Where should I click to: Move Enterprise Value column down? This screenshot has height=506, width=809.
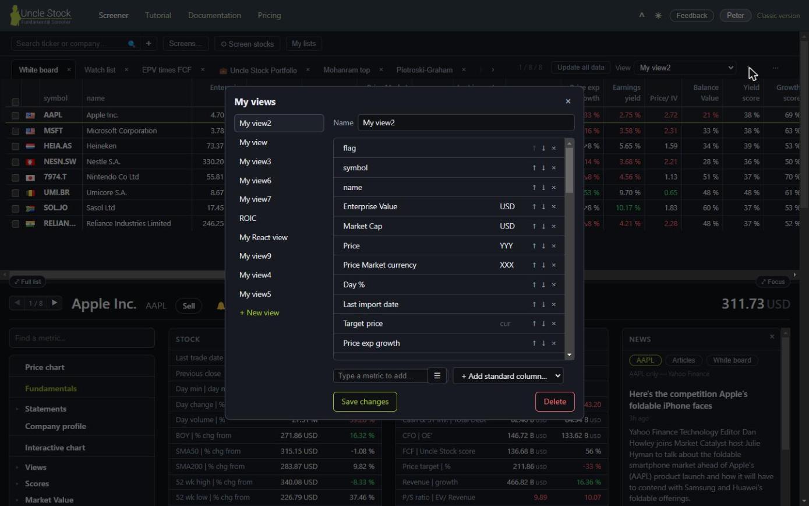[x=543, y=206]
